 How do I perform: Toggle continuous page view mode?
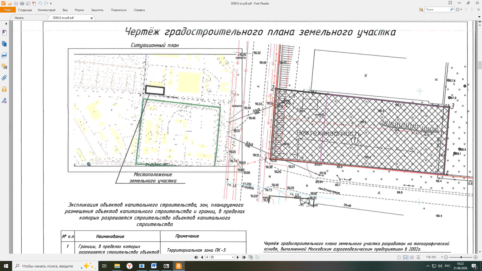click(405, 257)
